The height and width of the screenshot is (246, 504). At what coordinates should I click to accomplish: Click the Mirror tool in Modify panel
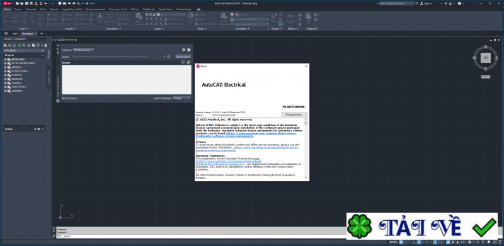[67, 20]
